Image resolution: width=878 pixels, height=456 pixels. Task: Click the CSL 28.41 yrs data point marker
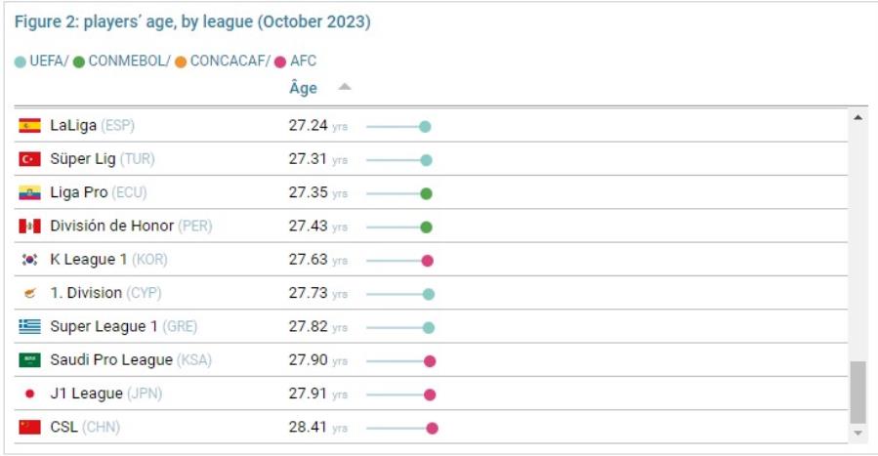coord(432,428)
